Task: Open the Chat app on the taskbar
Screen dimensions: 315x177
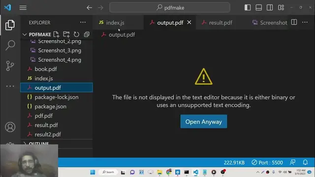Action: pyautogui.click(x=132, y=172)
